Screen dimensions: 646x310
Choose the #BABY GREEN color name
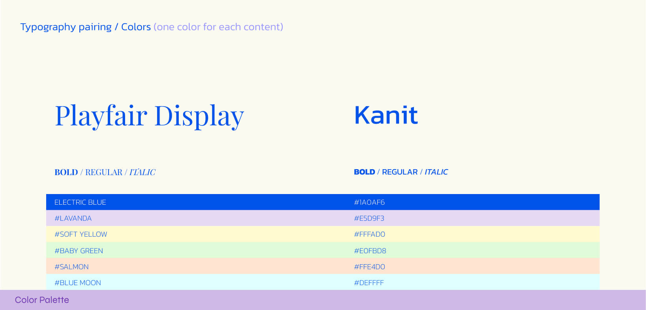79,251
